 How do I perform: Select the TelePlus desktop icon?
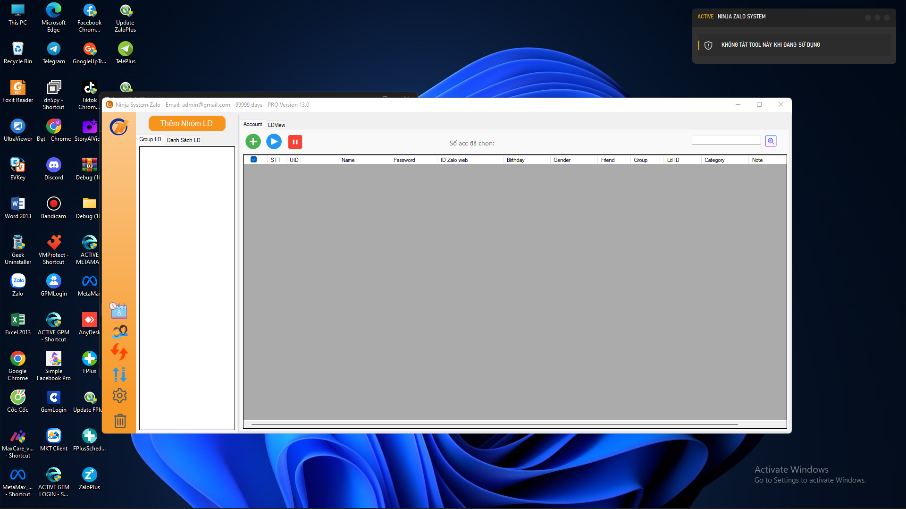coord(126,53)
